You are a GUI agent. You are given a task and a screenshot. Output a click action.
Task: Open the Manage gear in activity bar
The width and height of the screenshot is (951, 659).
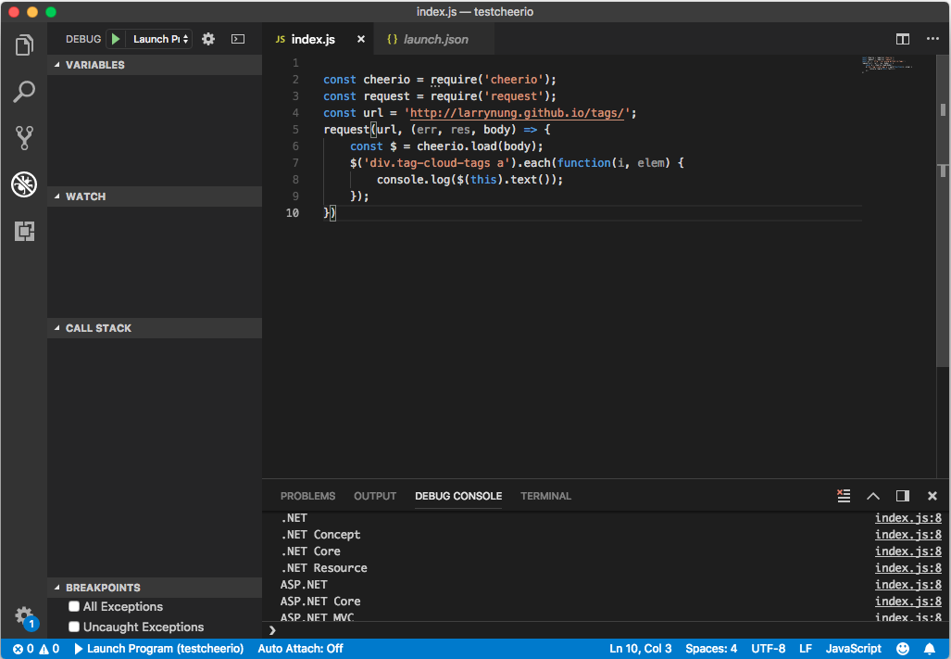click(x=24, y=615)
